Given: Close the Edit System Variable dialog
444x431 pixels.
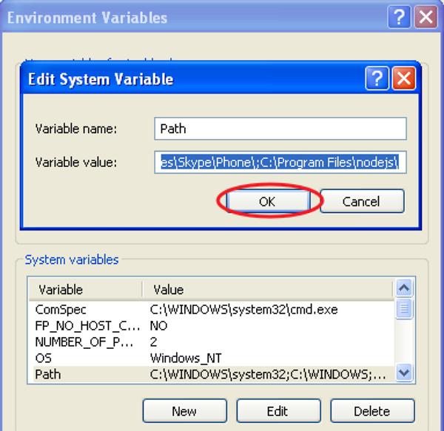Looking at the screenshot, I should (403, 79).
